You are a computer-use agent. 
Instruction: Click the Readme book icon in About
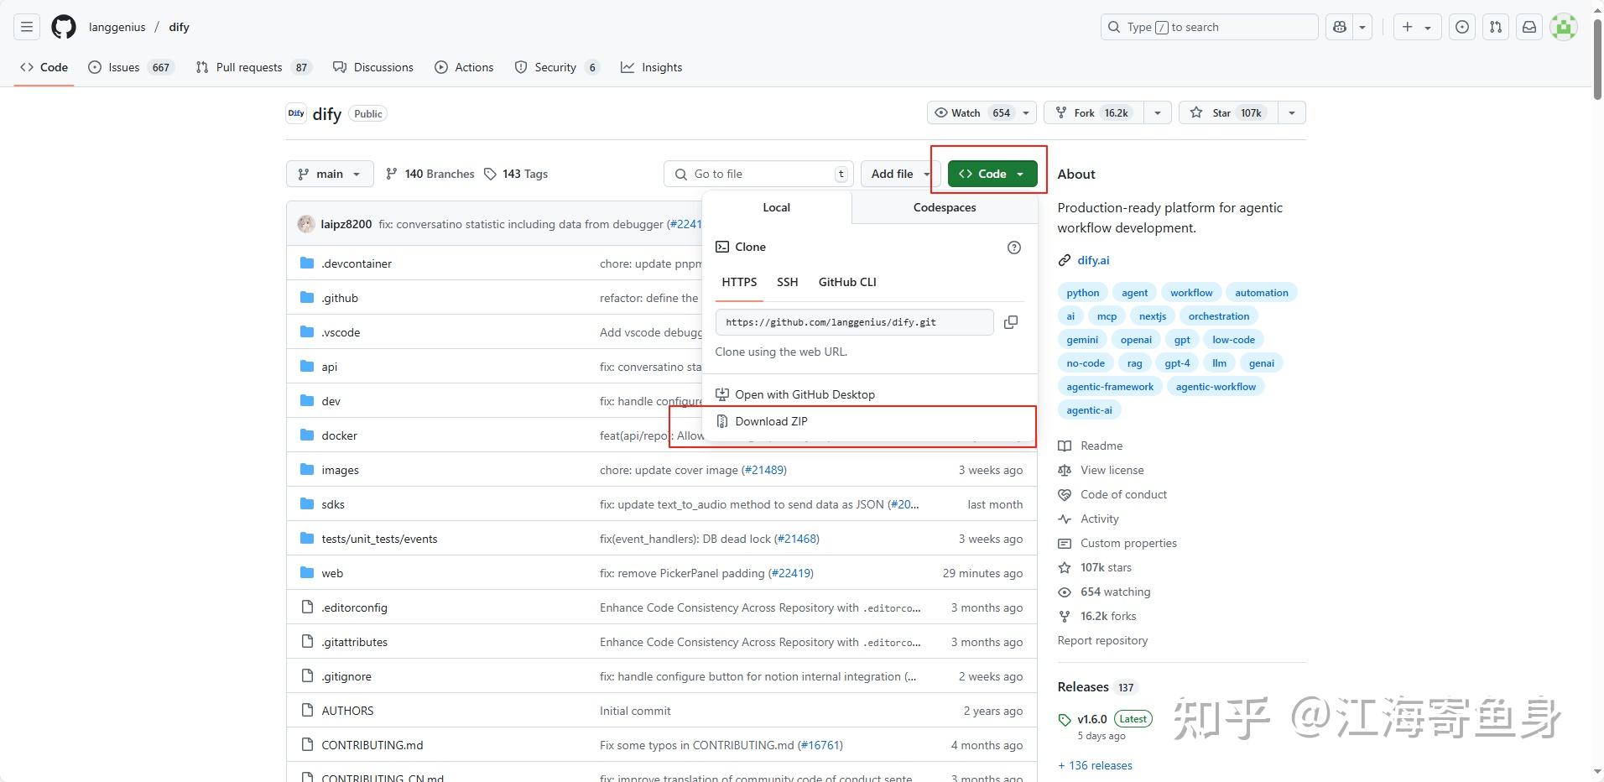pos(1064,446)
